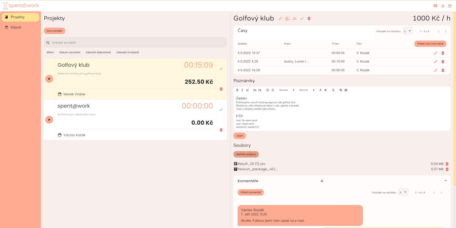This screenshot has height=228, width=456.
Task: Go to next page of comments
Action: 441,193
